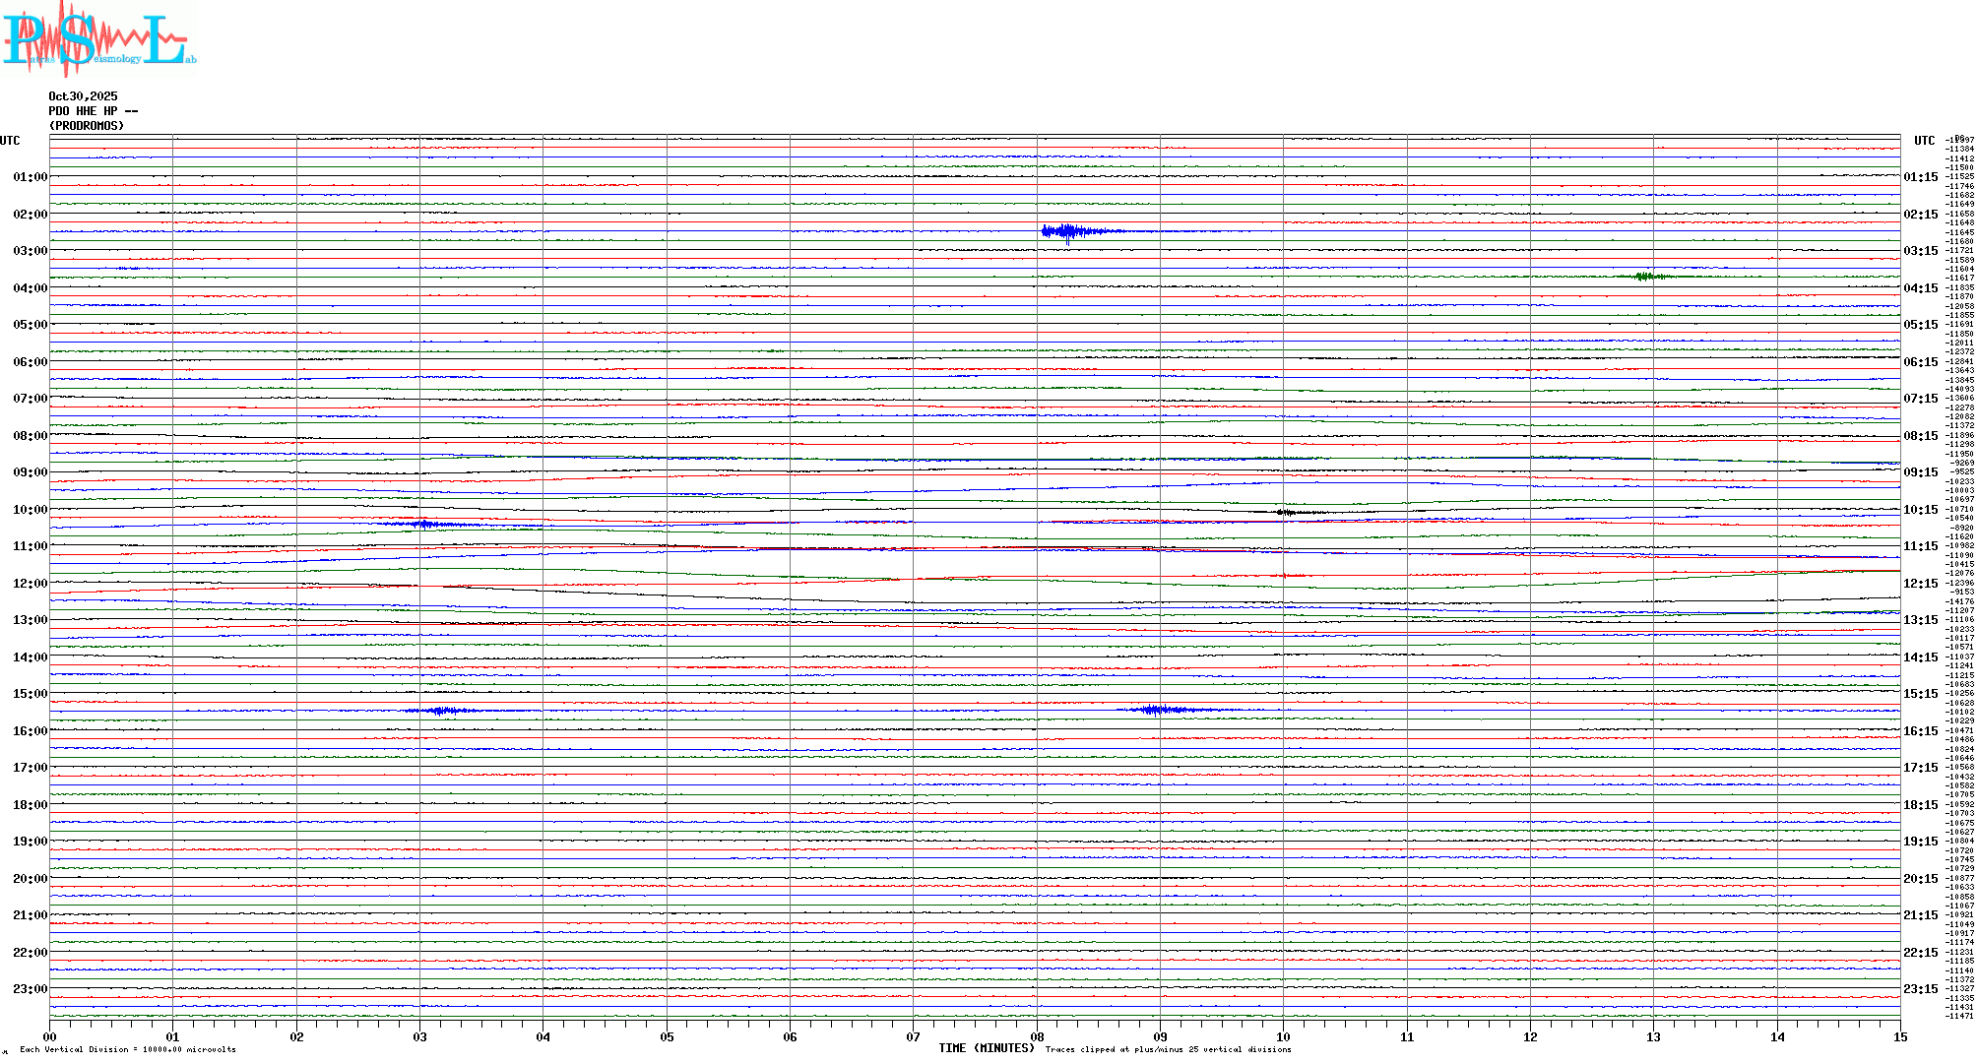Click the 06:15 label on right axis
1979x1063 pixels.
coord(1920,362)
